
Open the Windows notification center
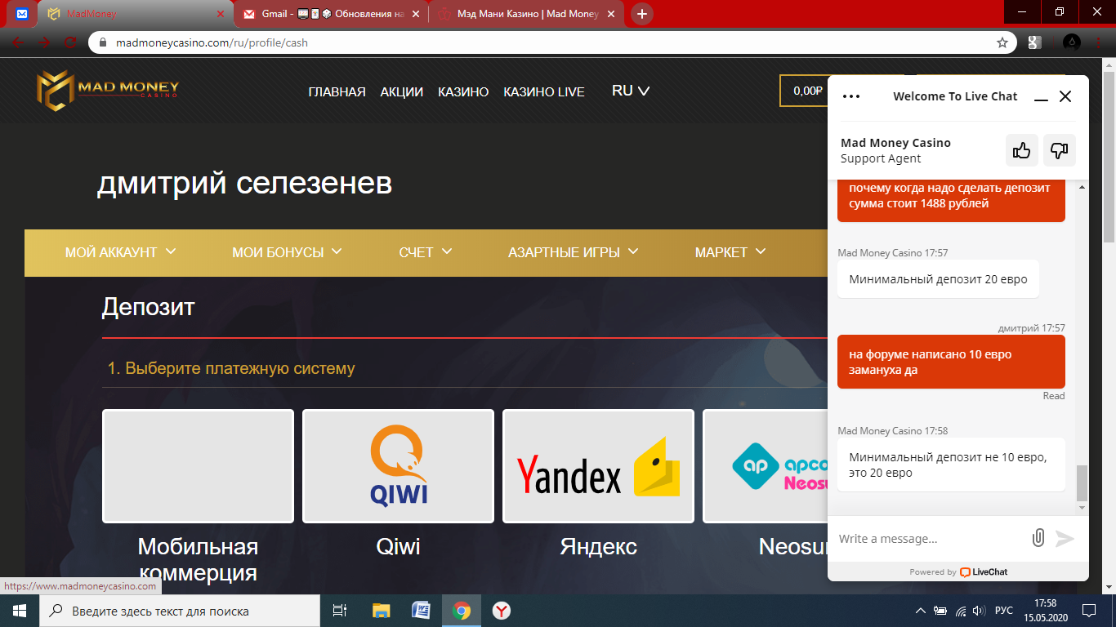coord(1089,611)
